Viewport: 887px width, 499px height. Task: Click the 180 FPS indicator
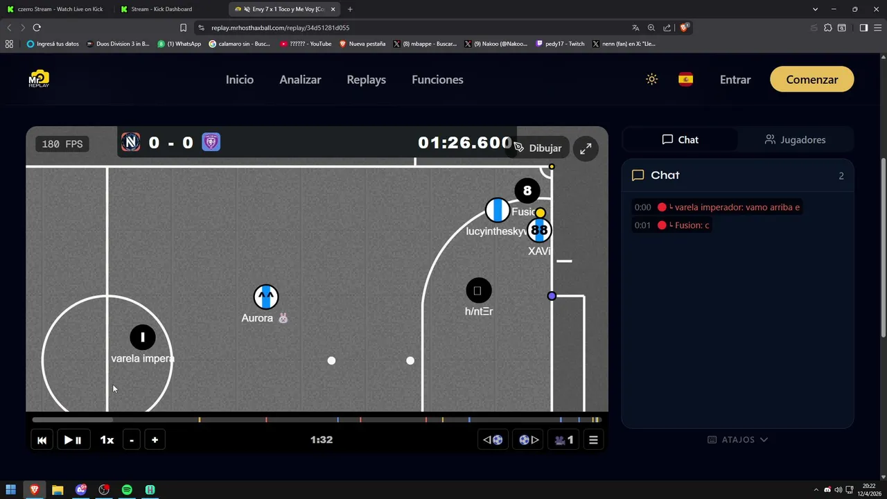click(x=62, y=144)
